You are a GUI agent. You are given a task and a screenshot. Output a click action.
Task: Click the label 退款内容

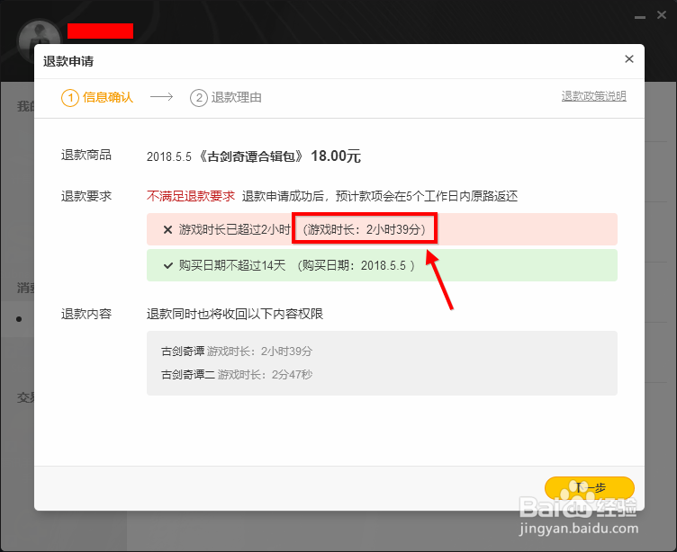tap(86, 314)
